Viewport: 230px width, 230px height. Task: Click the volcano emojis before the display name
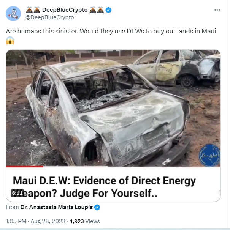(33, 10)
